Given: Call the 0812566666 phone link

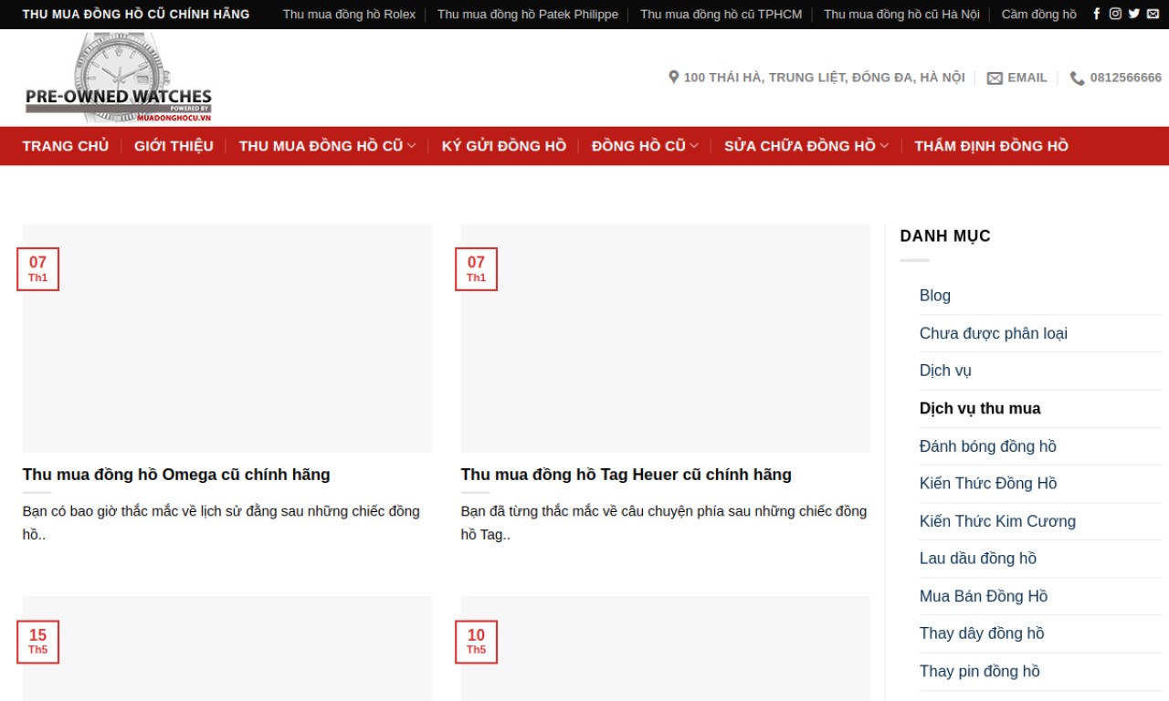Looking at the screenshot, I should (x=1116, y=78).
